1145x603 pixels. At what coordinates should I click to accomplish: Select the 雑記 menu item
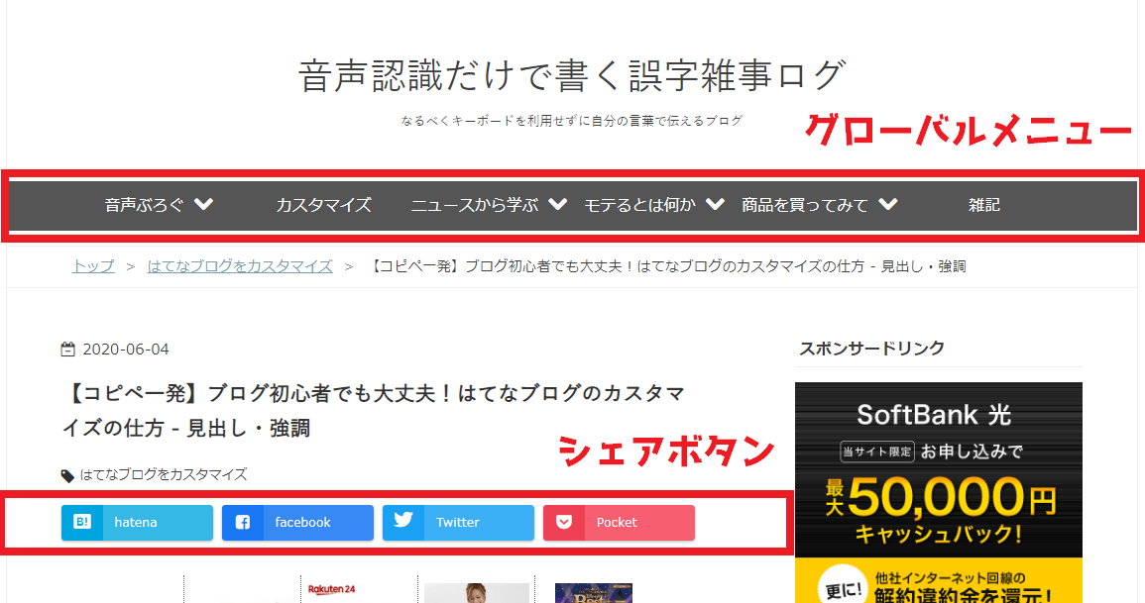pos(983,205)
